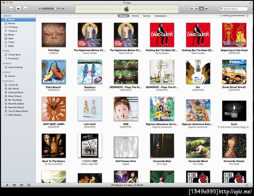Image resolution: width=254 pixels, height=196 pixels.
Task: Toggle shuffle at the bottom bar
Action: (14, 185)
